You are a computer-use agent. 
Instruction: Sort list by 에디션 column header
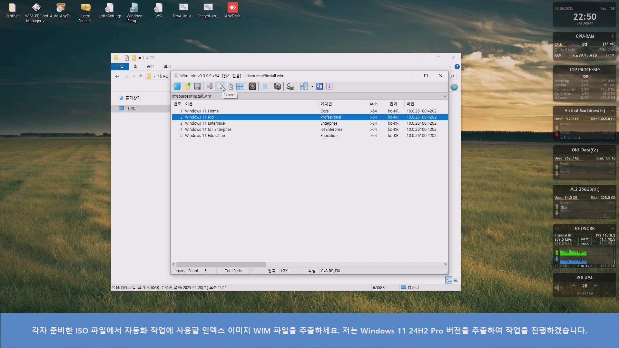342,104
